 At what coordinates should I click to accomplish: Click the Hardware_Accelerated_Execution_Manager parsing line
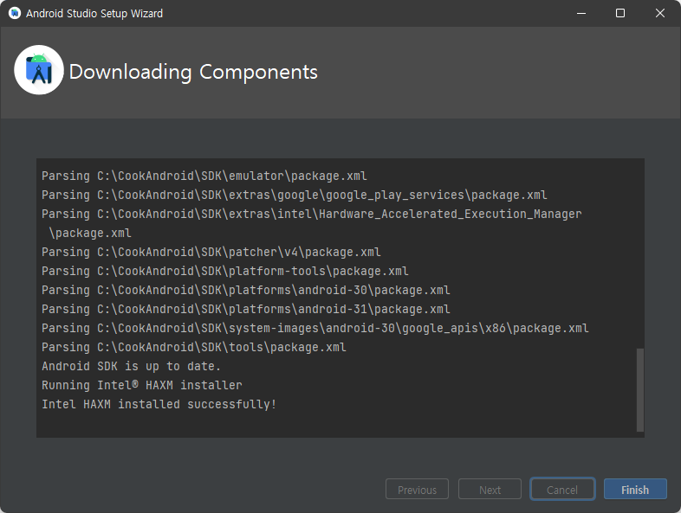tap(311, 223)
